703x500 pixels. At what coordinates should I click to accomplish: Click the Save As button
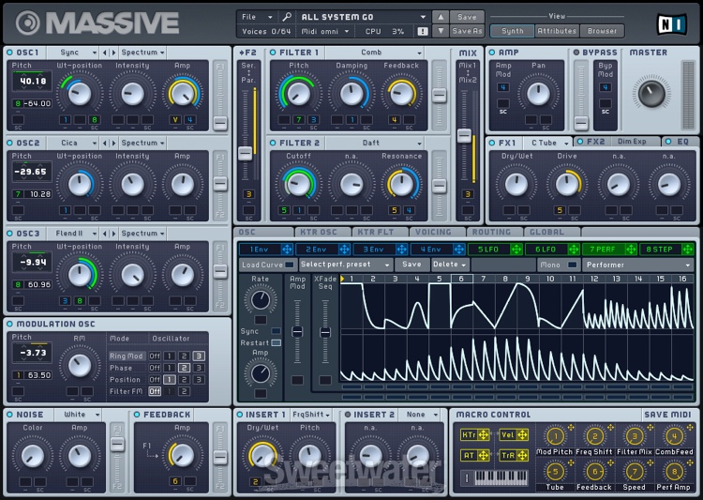(467, 31)
